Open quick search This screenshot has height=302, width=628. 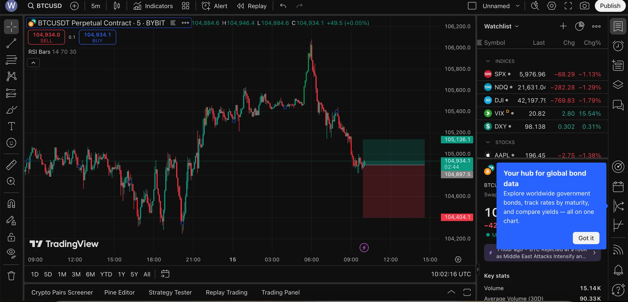[535, 6]
